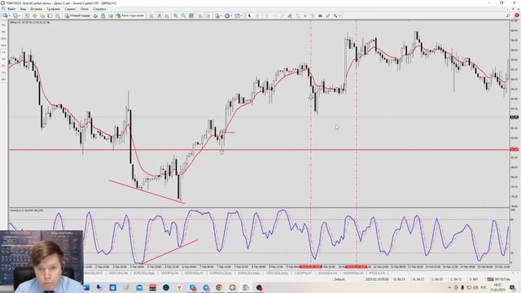Toggle the Data Window icon

[34, 15]
